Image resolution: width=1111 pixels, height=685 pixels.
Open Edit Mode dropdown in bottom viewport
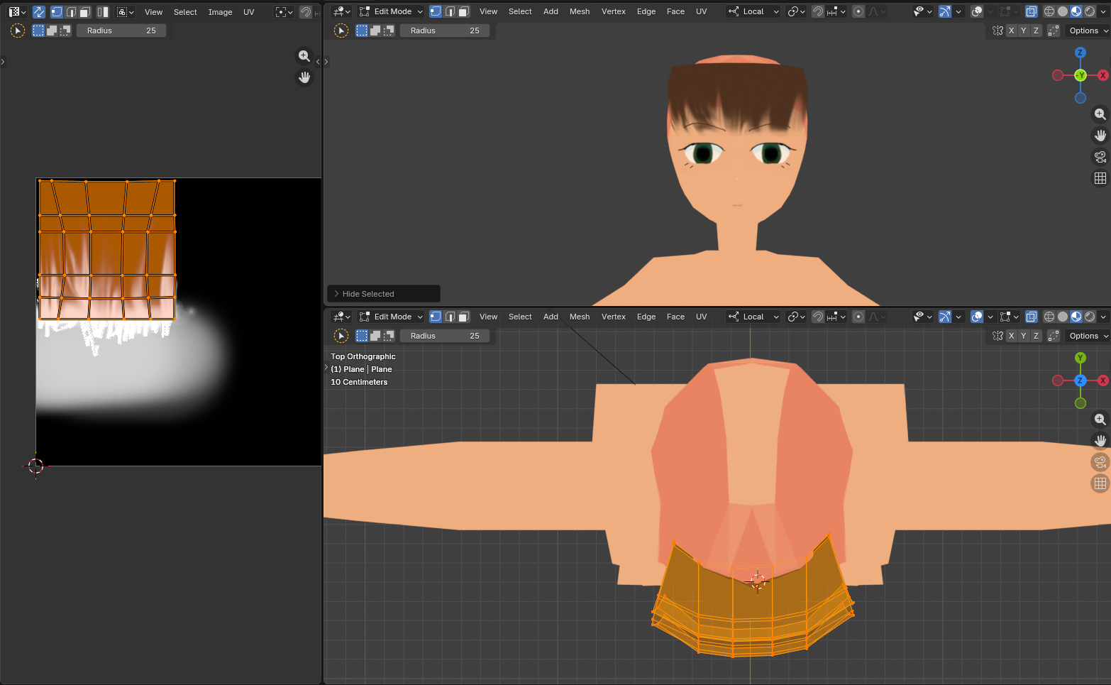click(391, 317)
